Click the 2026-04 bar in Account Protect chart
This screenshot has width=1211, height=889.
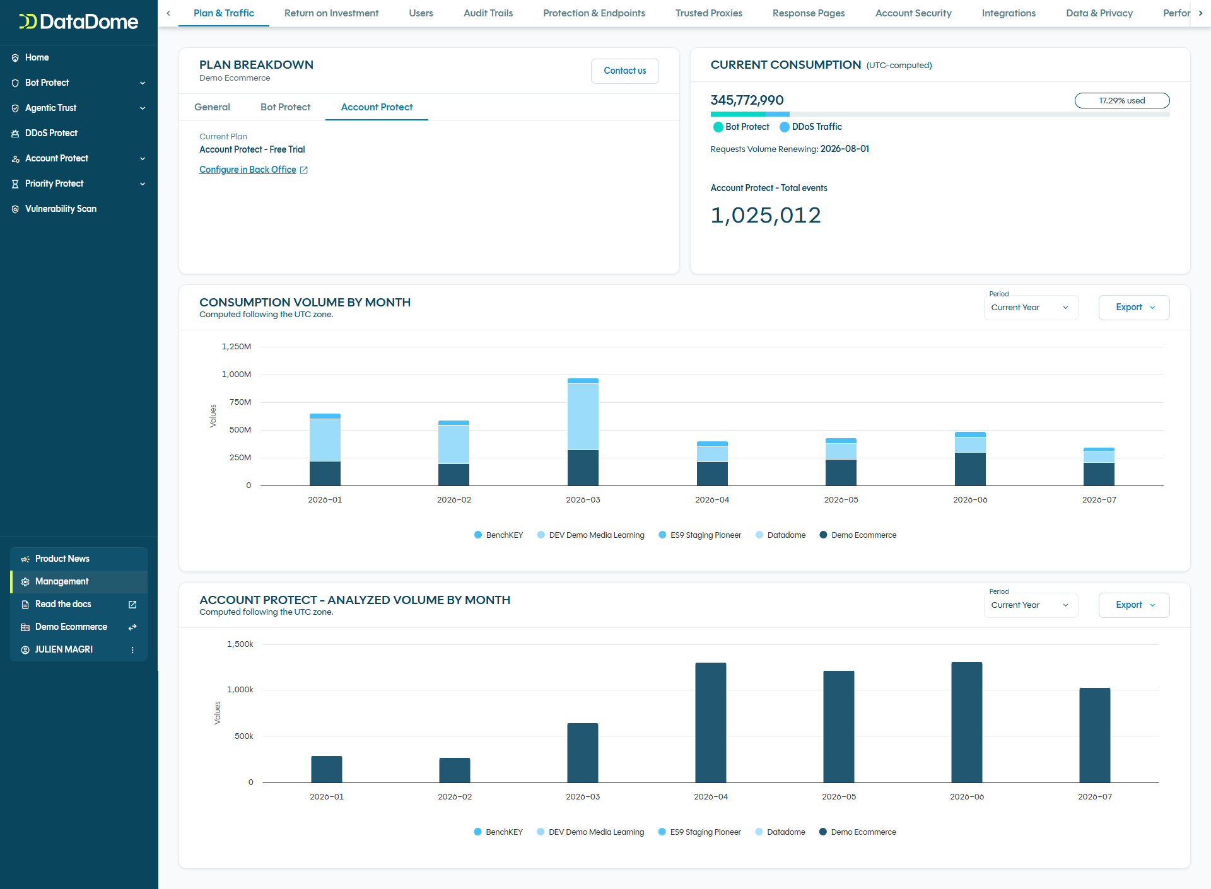point(711,723)
